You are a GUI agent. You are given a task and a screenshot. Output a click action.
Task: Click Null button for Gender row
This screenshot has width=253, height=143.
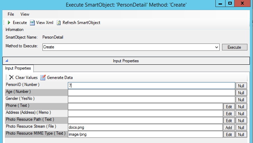(x=241, y=100)
